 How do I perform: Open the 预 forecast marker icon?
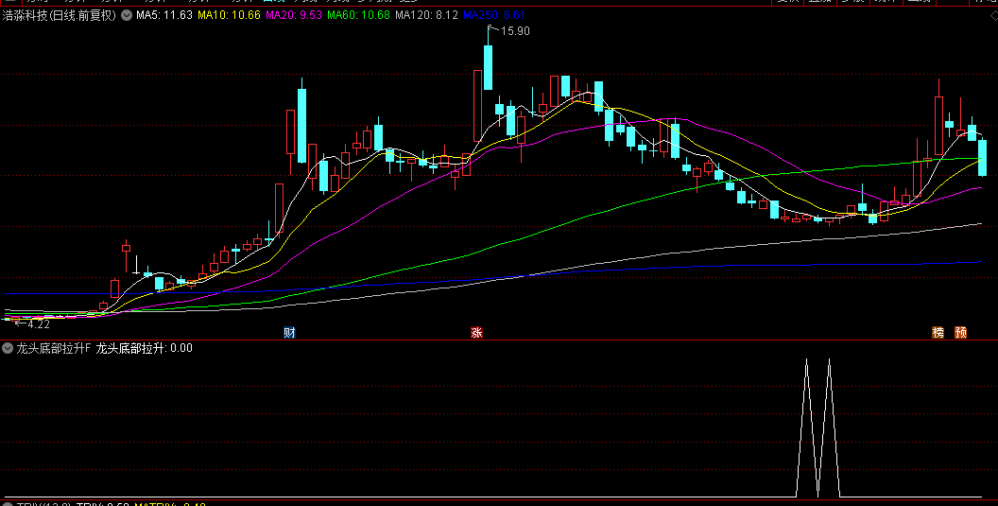[x=960, y=332]
